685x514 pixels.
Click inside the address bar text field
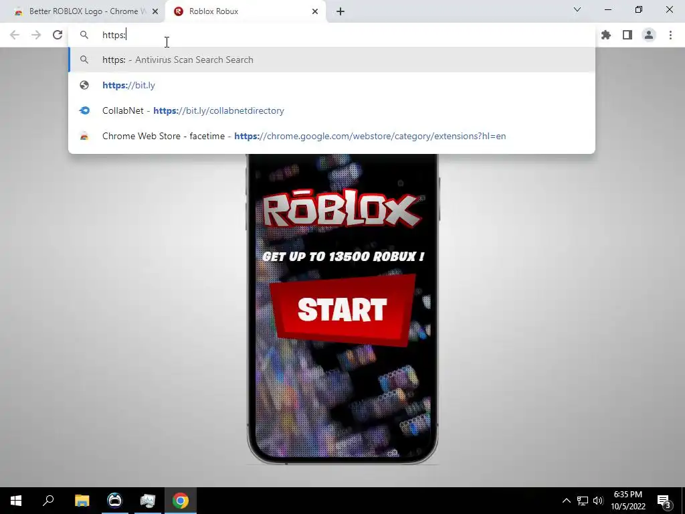tap(332, 35)
